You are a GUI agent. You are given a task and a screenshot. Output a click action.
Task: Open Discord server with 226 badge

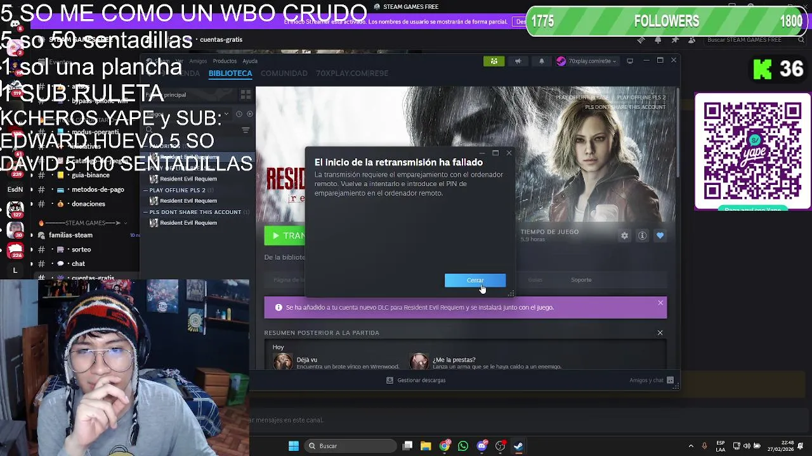point(15,251)
